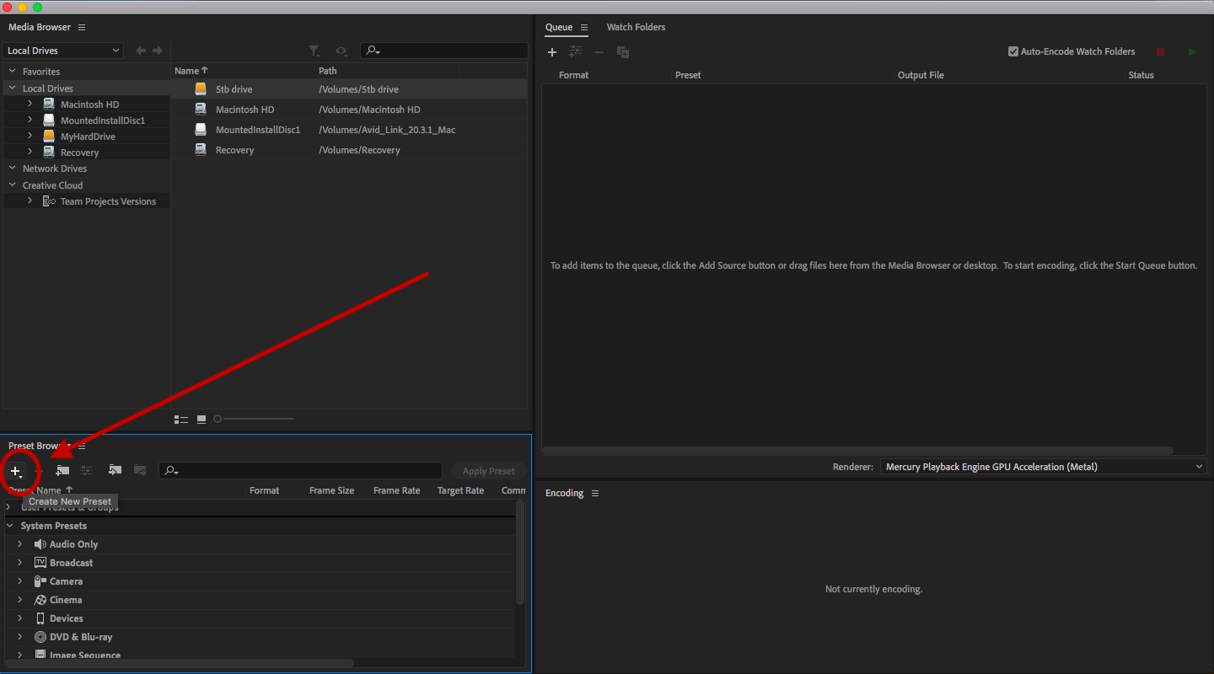Switch to the Watch Folders tab

[636, 27]
